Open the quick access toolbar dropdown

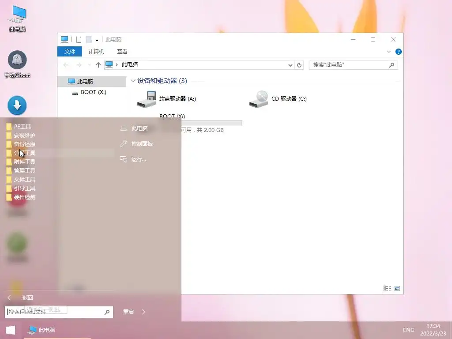coord(97,40)
